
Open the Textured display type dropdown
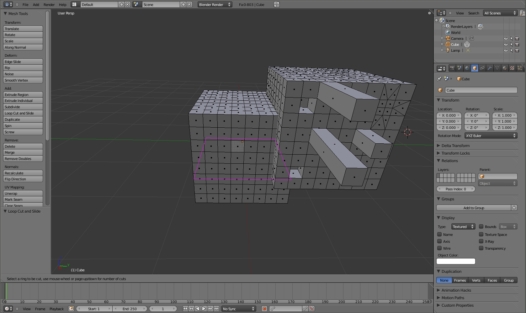(x=464, y=226)
